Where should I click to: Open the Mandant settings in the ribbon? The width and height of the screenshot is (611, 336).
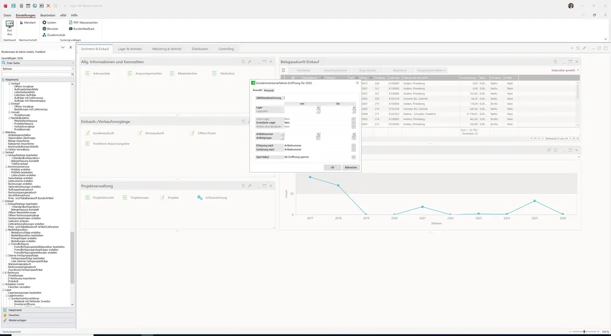[27, 22]
